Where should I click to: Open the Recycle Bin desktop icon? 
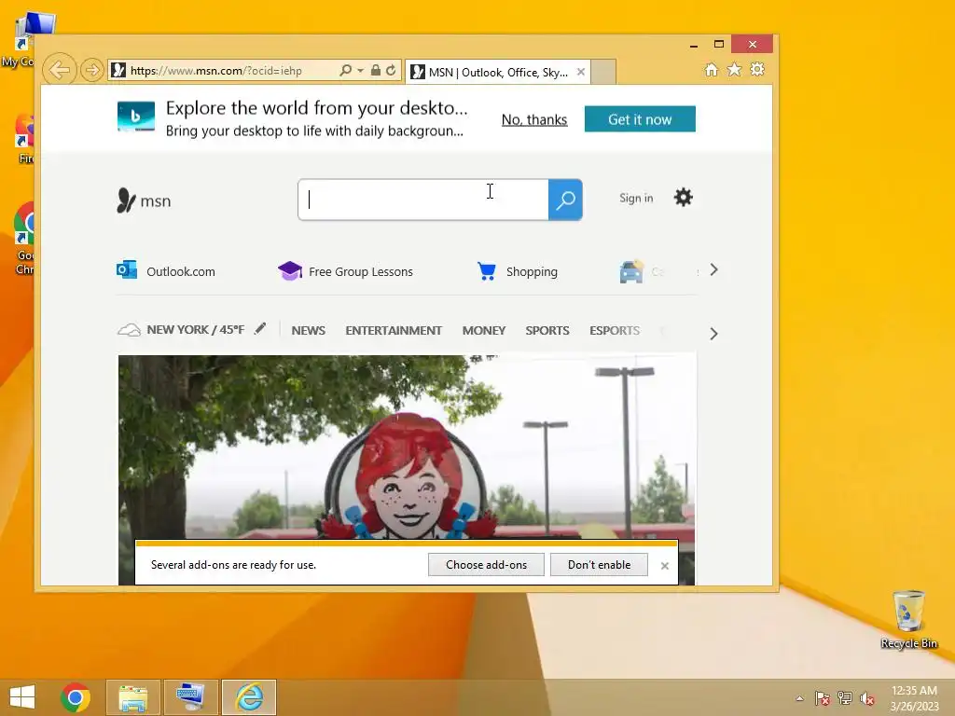[908, 619]
